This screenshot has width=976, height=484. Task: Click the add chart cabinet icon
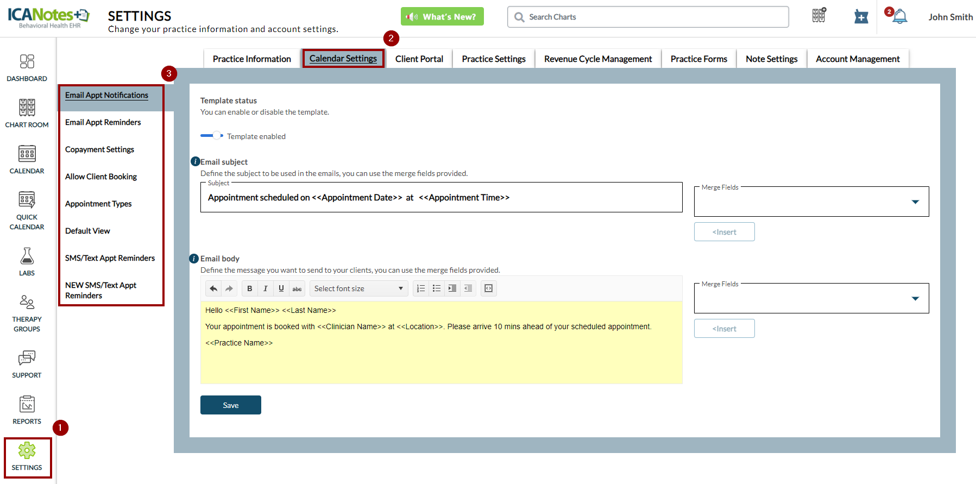pos(819,16)
